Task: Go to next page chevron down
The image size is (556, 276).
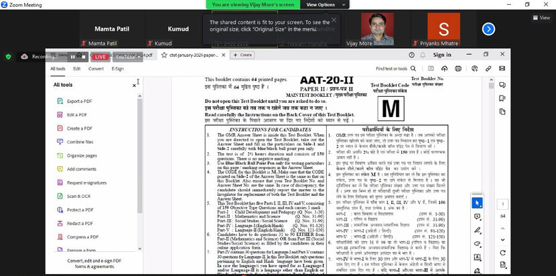Action: point(502,239)
